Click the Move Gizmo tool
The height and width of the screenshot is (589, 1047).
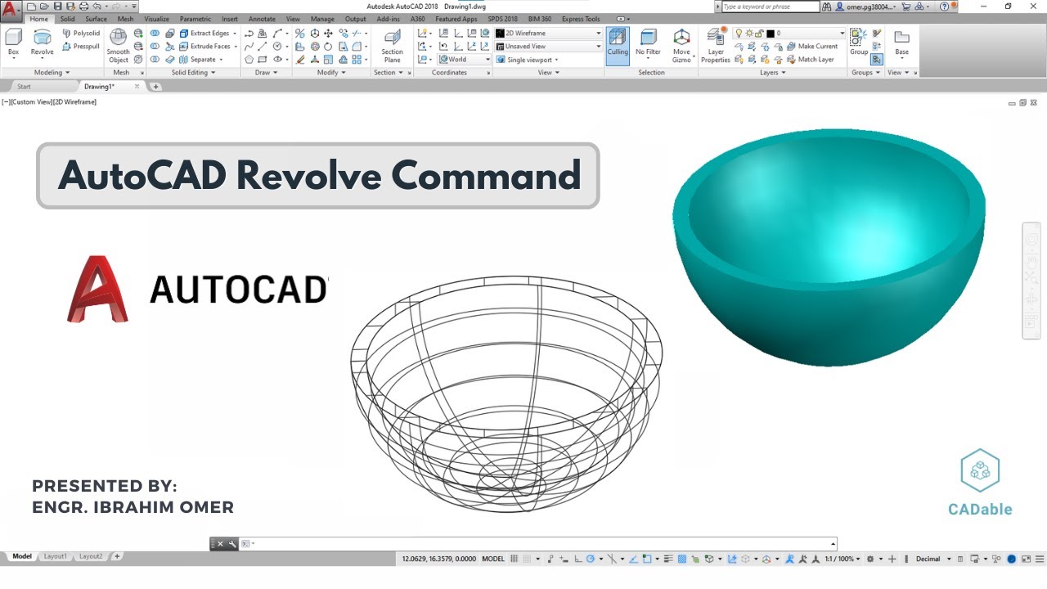pos(681,46)
